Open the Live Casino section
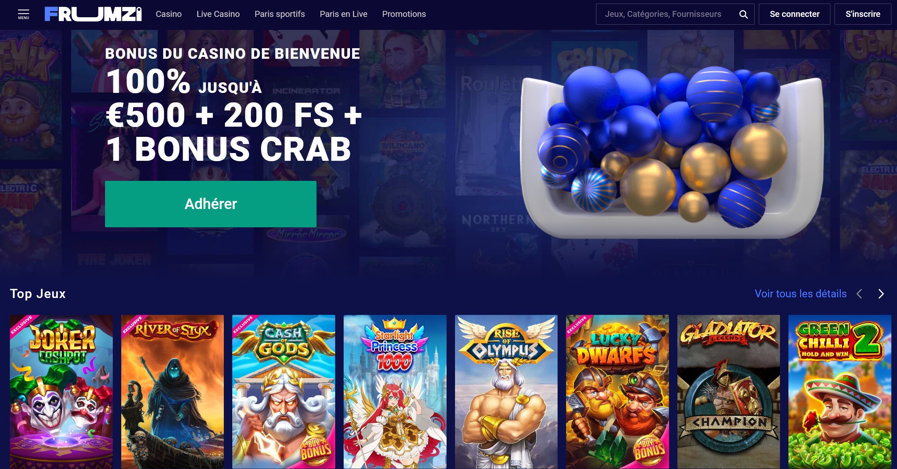This screenshot has width=897, height=469. (x=218, y=14)
